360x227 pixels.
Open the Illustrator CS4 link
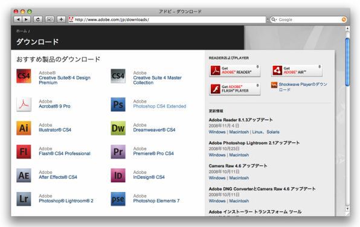point(55,130)
